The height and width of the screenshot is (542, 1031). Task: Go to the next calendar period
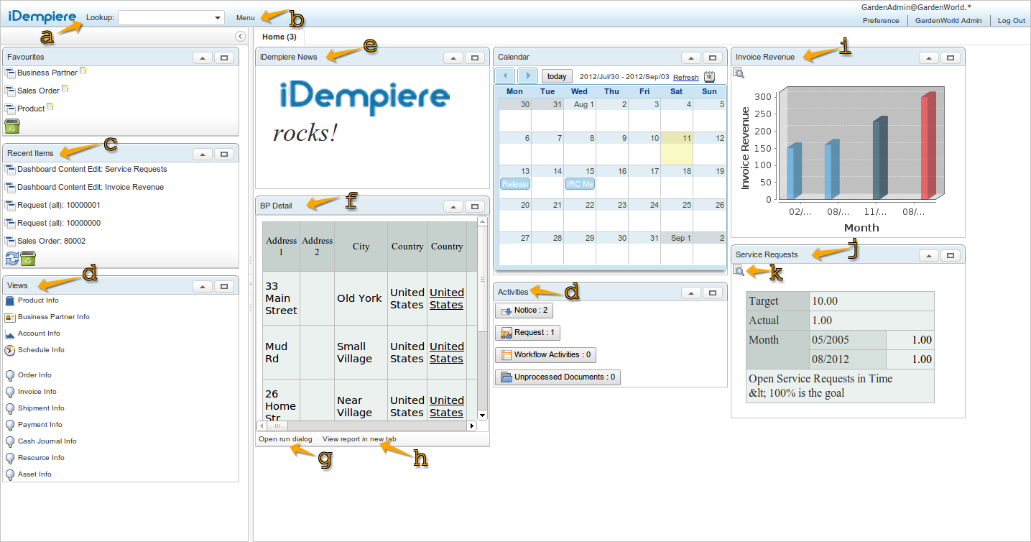point(527,76)
